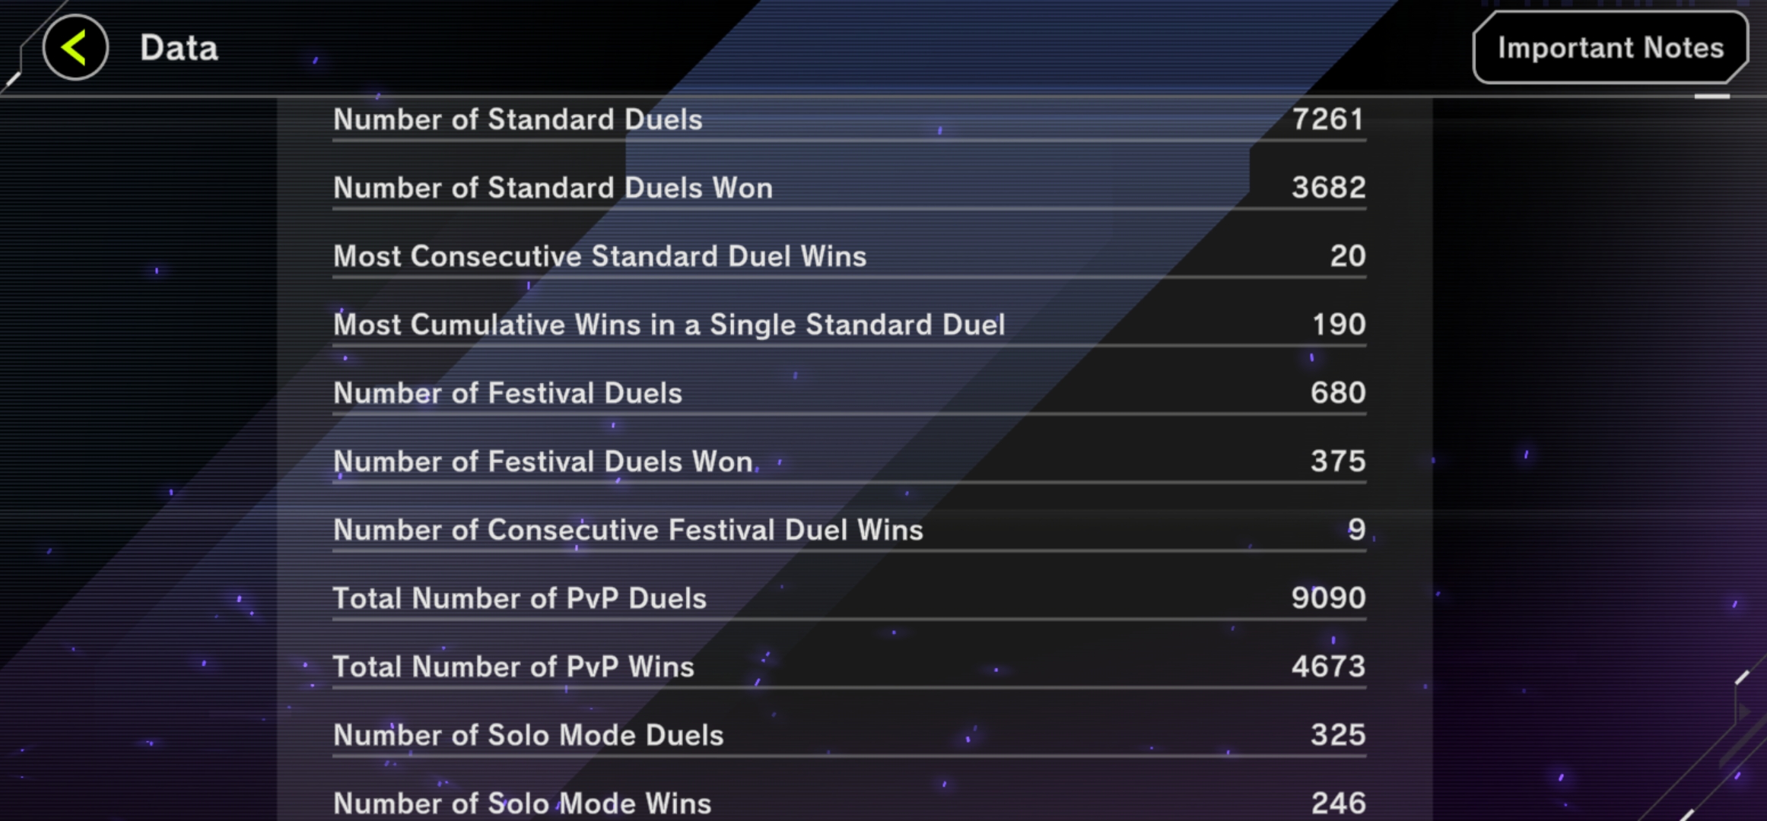Click the 680 festival duels value
The height and width of the screenshot is (821, 1767).
click(x=1338, y=392)
